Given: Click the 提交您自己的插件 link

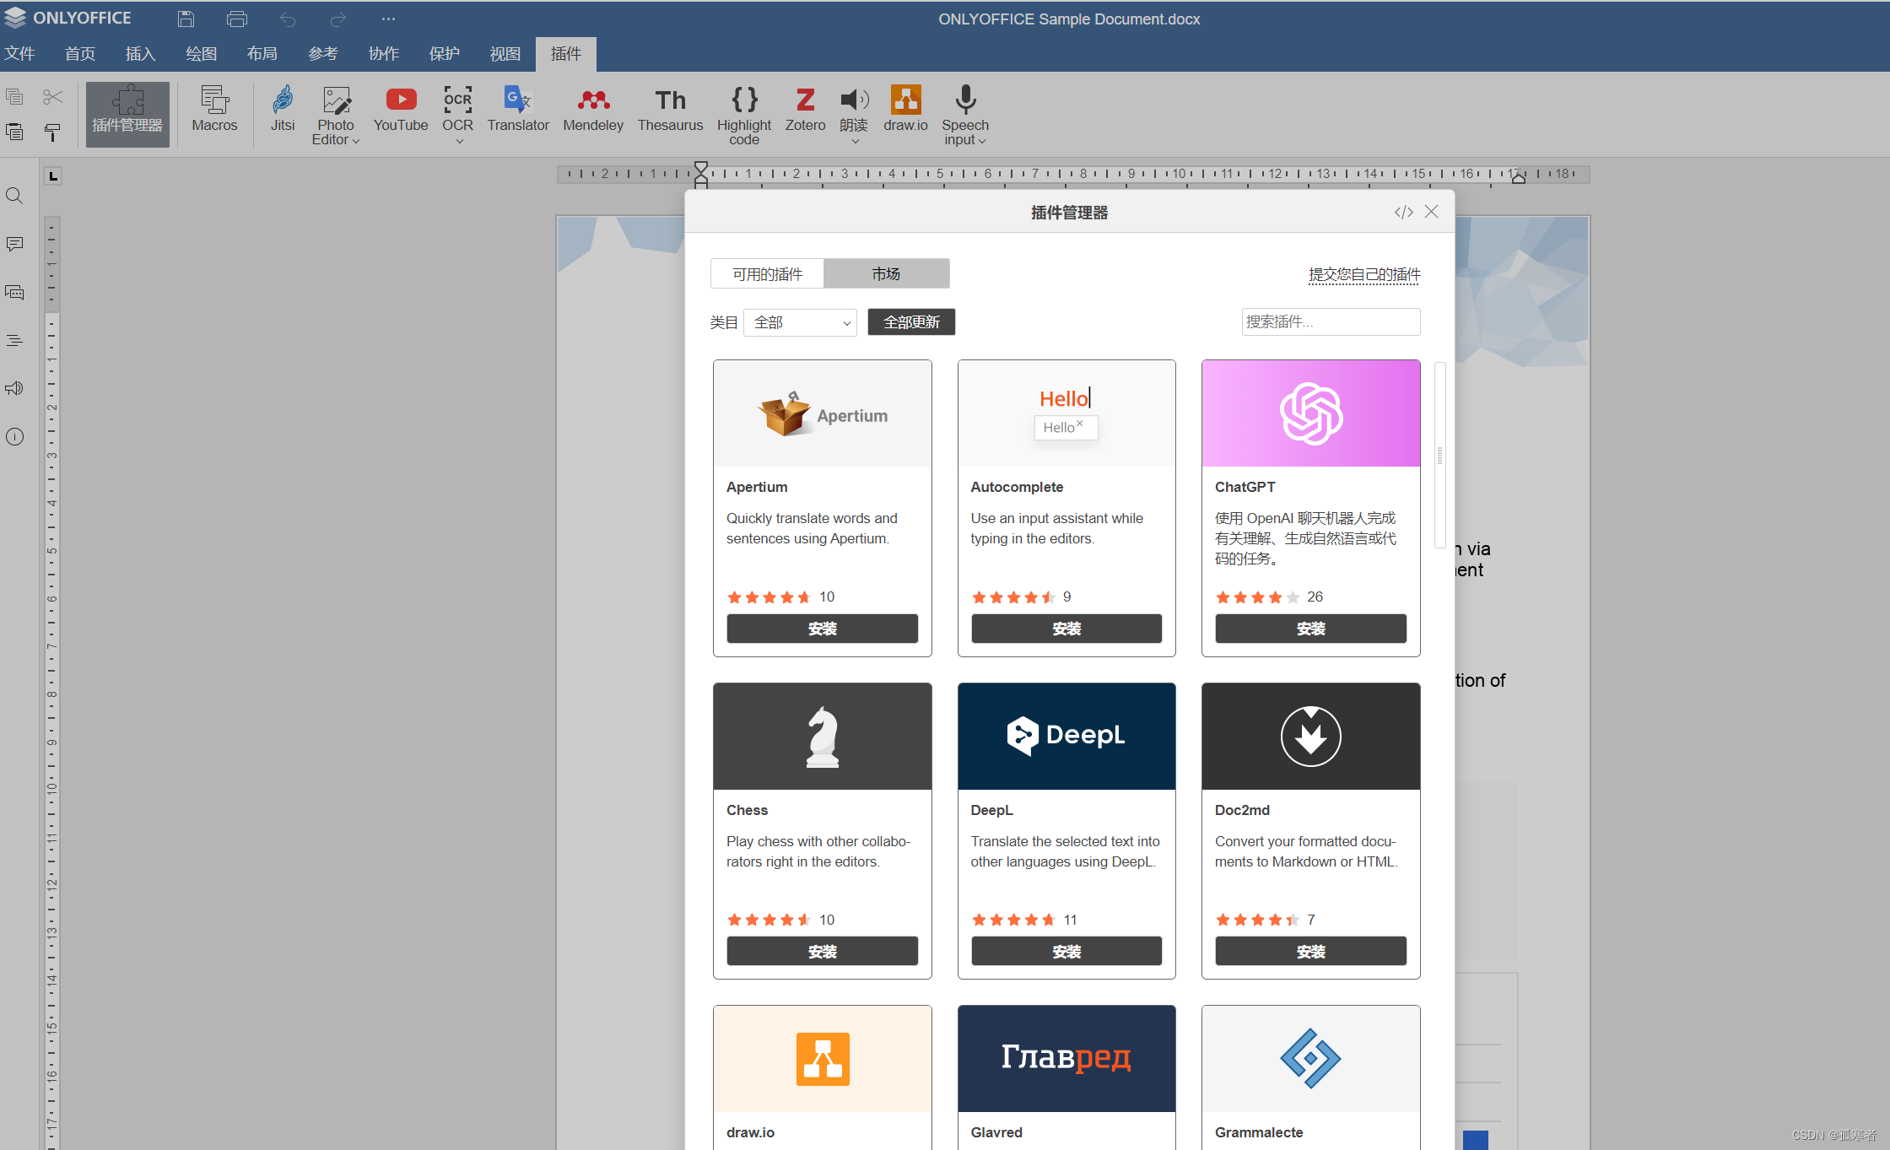Looking at the screenshot, I should click(x=1363, y=274).
